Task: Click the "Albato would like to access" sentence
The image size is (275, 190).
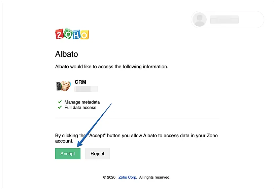Action: pyautogui.click(x=111, y=67)
